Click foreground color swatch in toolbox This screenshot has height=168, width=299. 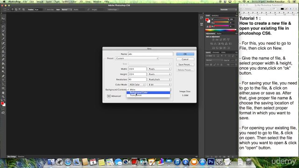tap(2, 103)
